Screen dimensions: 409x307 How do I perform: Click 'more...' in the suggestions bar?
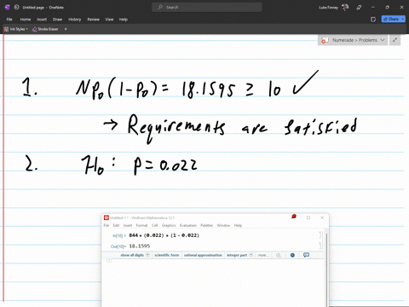[x=263, y=255]
